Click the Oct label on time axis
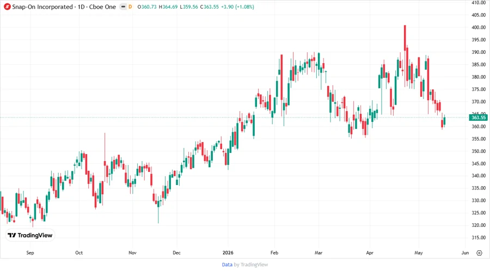This screenshot has height=271, width=490. click(x=79, y=253)
